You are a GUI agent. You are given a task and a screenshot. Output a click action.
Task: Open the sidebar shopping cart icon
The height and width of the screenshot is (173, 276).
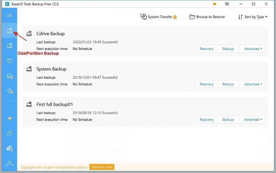tap(10, 119)
